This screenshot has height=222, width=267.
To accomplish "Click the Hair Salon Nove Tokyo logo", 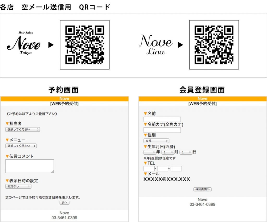I will coord(24,43).
